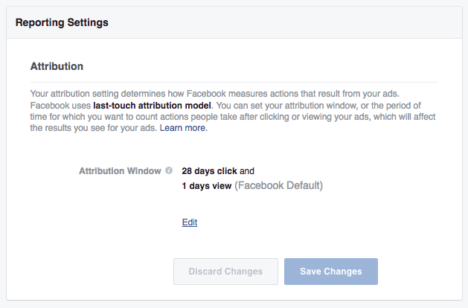Select the 1 days view value
Image resolution: width=468 pixels, height=308 pixels.
(207, 186)
